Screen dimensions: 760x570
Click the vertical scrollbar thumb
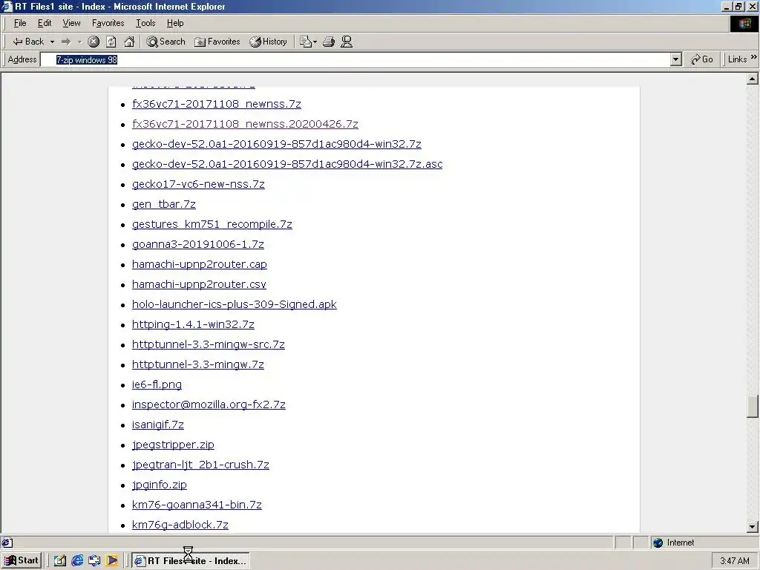tap(753, 406)
